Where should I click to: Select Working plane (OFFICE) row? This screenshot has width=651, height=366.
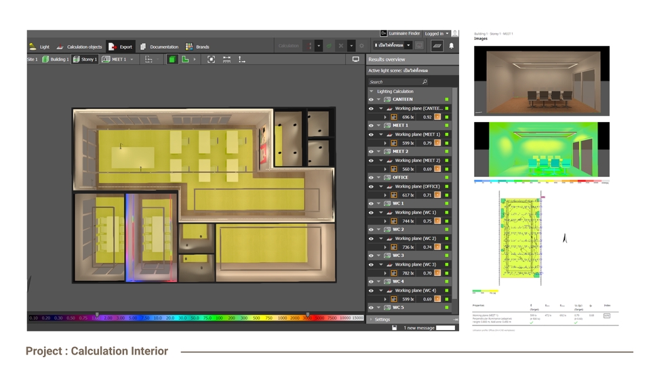pyautogui.click(x=410, y=186)
